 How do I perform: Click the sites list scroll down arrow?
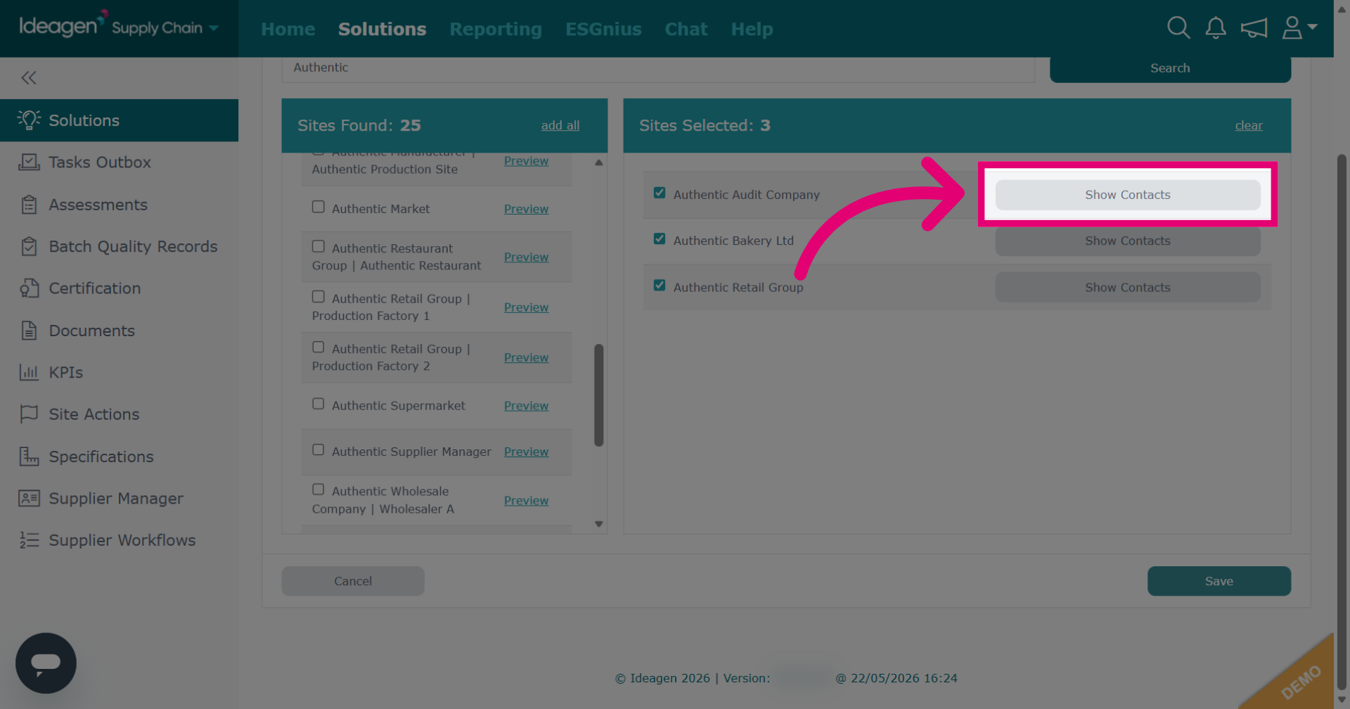(599, 524)
